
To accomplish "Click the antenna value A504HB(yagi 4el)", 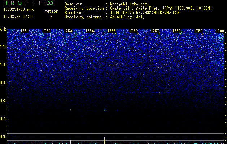I will [x=127, y=17].
